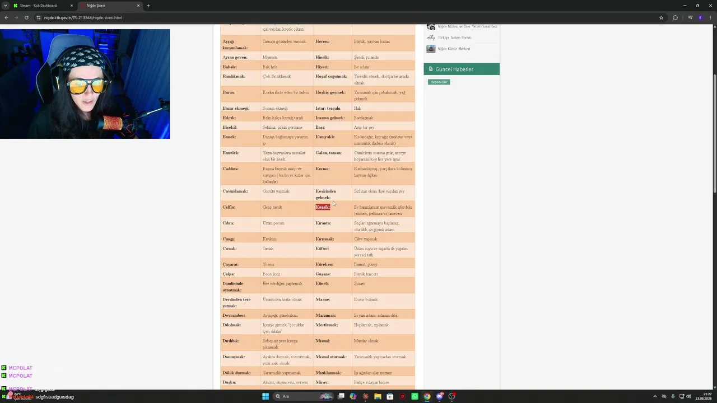Open the Windows Start menu

266,396
